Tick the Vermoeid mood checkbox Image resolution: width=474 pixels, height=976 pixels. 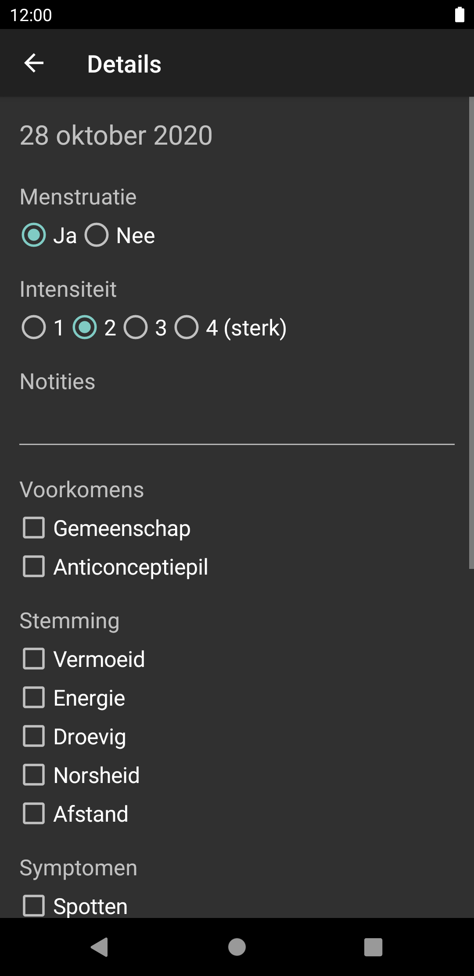(34, 659)
